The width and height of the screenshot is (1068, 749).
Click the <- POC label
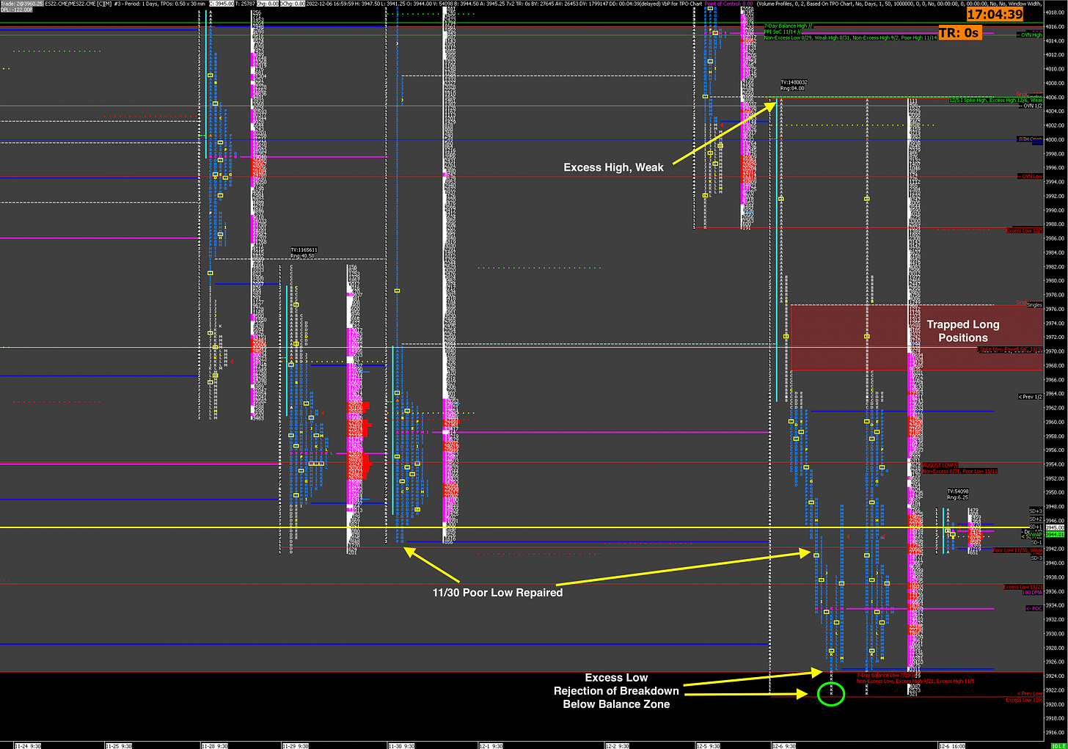point(1034,608)
